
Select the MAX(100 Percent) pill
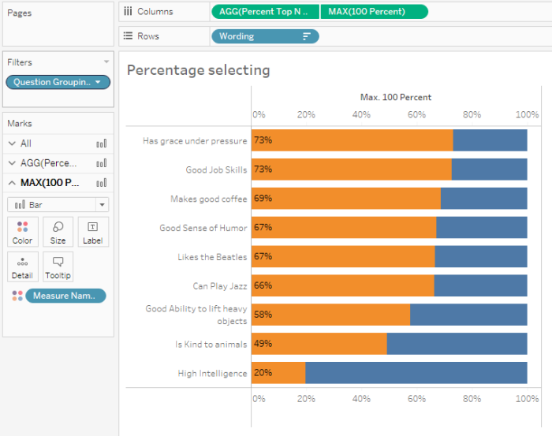[x=375, y=12]
